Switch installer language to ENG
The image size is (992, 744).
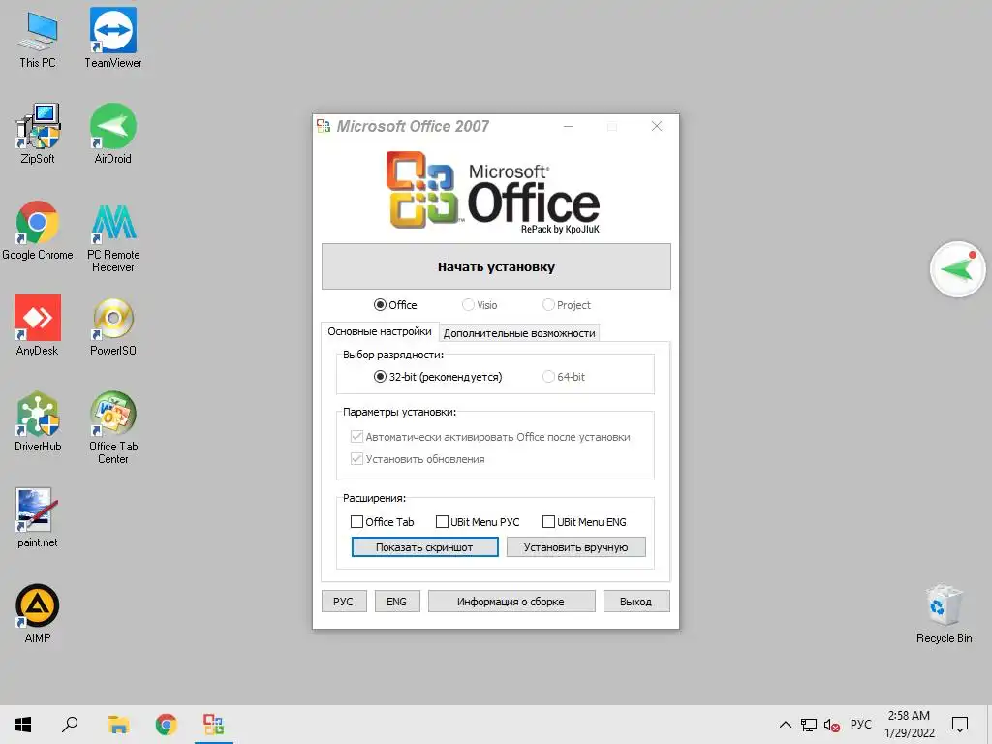point(396,601)
